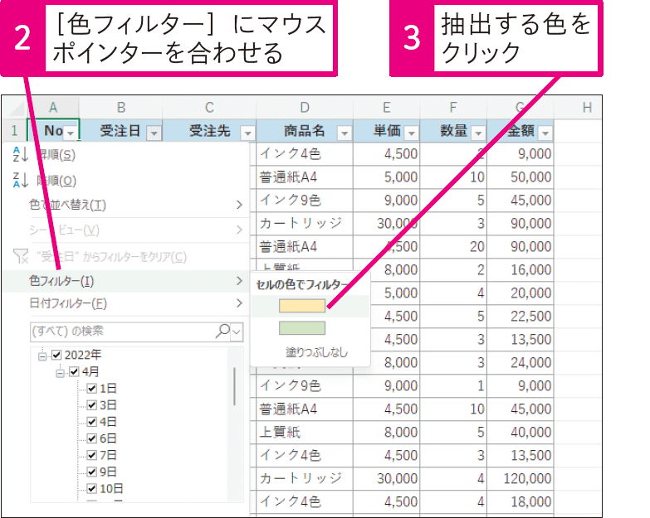Screen dimensions: 650x518
Task: Choose 受注日からフィルターをクリア(C)
Action: pyautogui.click(x=126, y=257)
